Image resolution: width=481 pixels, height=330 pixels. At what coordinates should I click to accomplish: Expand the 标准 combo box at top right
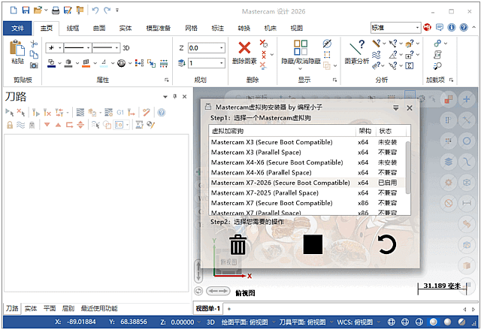417,28
